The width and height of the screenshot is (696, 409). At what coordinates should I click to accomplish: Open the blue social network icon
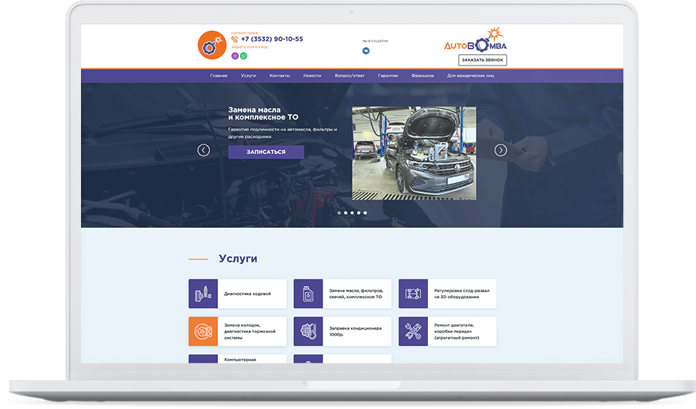(x=366, y=51)
